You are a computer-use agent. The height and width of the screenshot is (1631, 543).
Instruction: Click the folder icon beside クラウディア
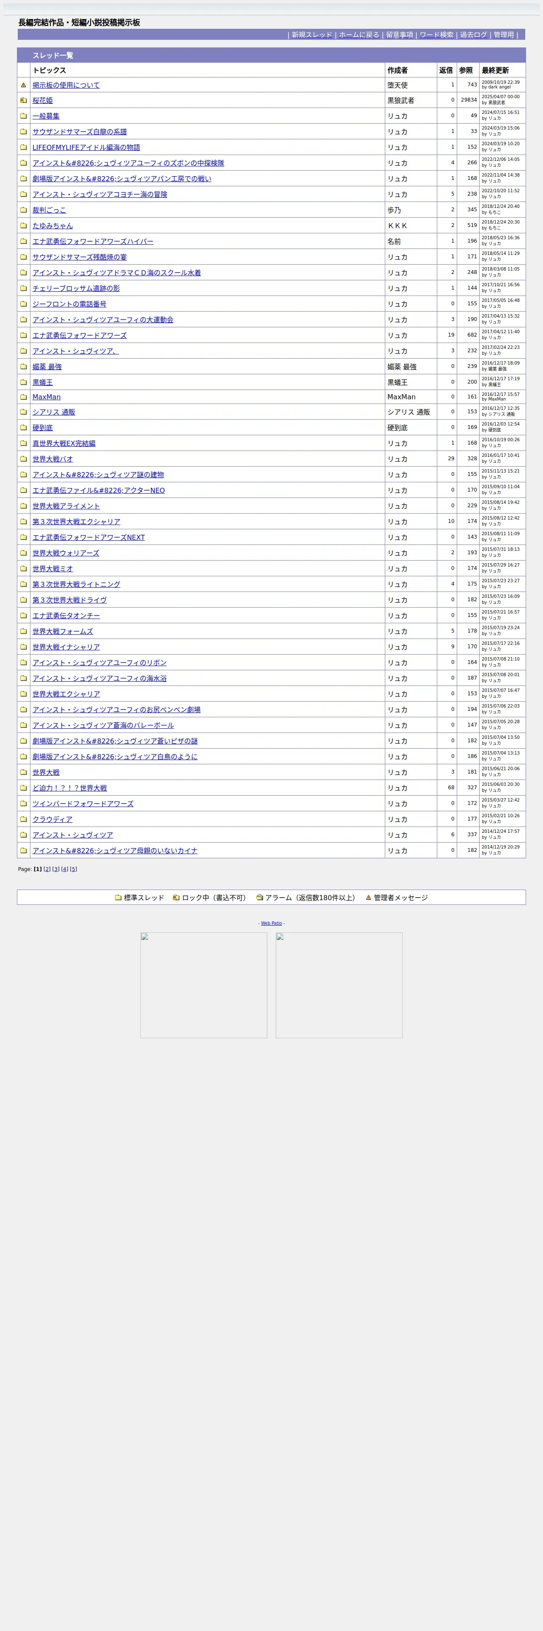click(23, 818)
